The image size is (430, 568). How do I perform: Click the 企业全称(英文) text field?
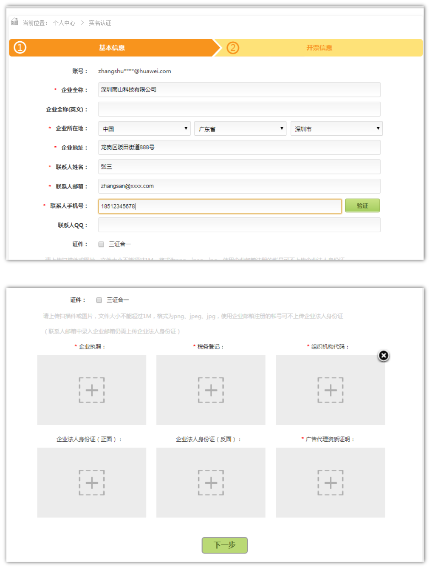pos(239,109)
